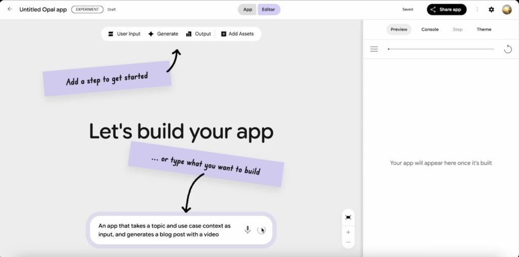Add an Output step

(199, 34)
